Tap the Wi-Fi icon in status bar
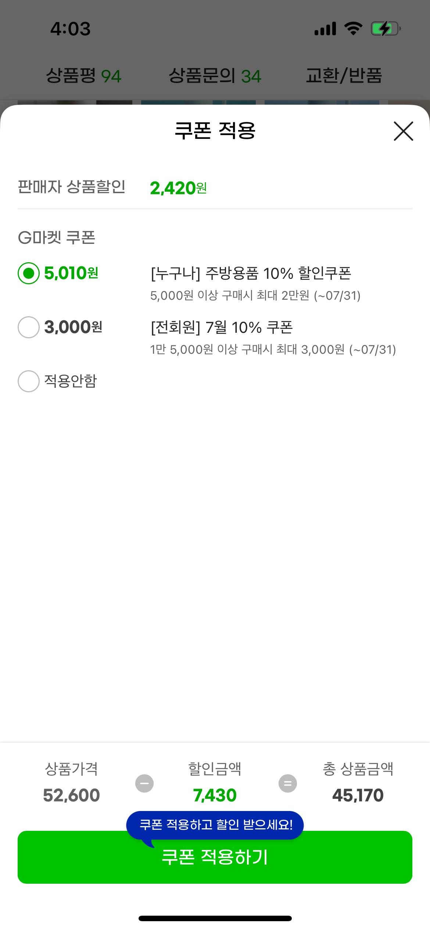Viewport: 430px width, 930px height. pyautogui.click(x=353, y=29)
